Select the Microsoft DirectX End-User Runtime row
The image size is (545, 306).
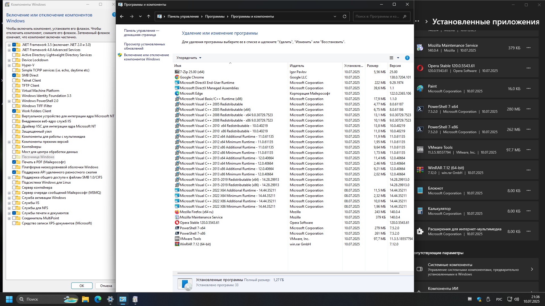tap(293, 83)
